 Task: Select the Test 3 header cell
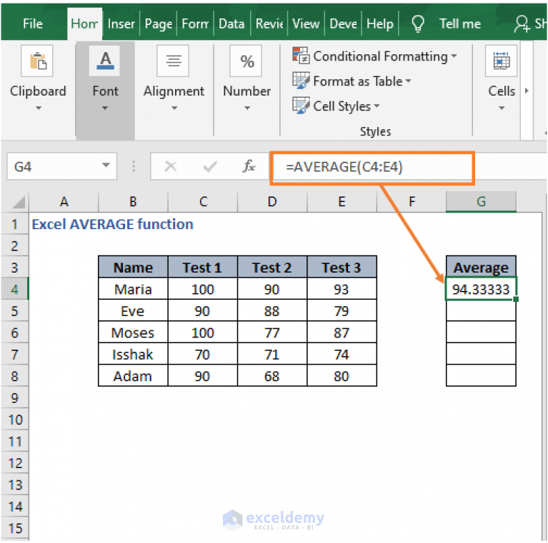click(x=342, y=268)
